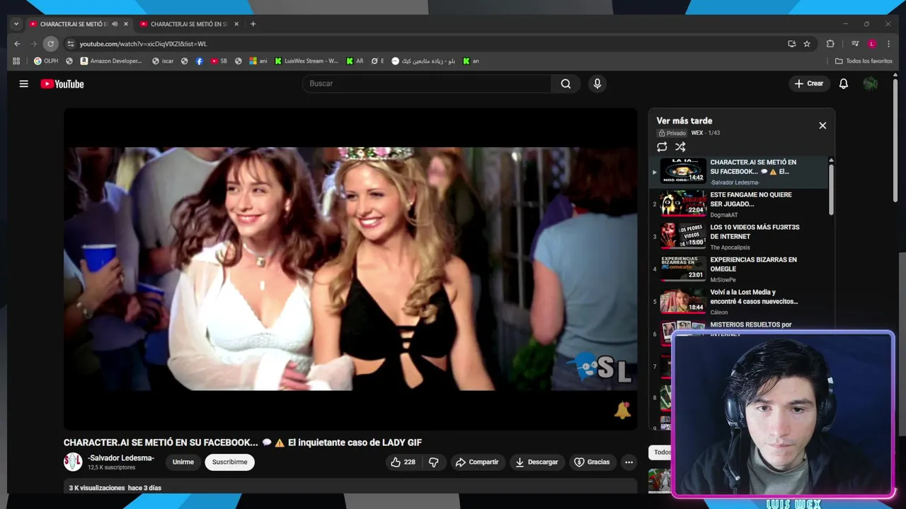Toggle playlist loop in Ver más tarde
The width and height of the screenshot is (906, 509).
tap(662, 147)
